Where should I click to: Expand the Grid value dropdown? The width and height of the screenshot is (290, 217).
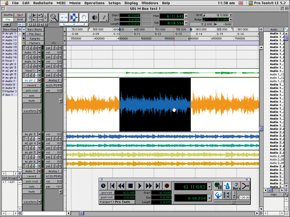tap(231, 15)
